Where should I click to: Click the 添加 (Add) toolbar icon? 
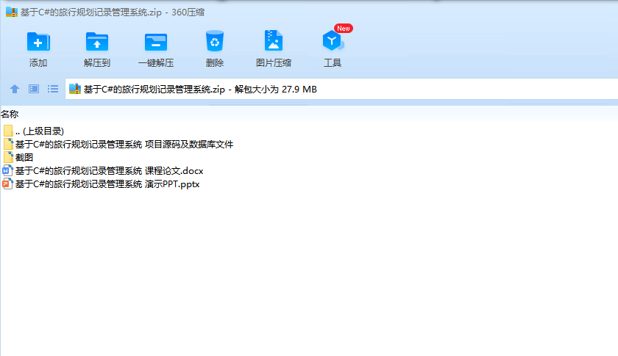click(x=38, y=42)
